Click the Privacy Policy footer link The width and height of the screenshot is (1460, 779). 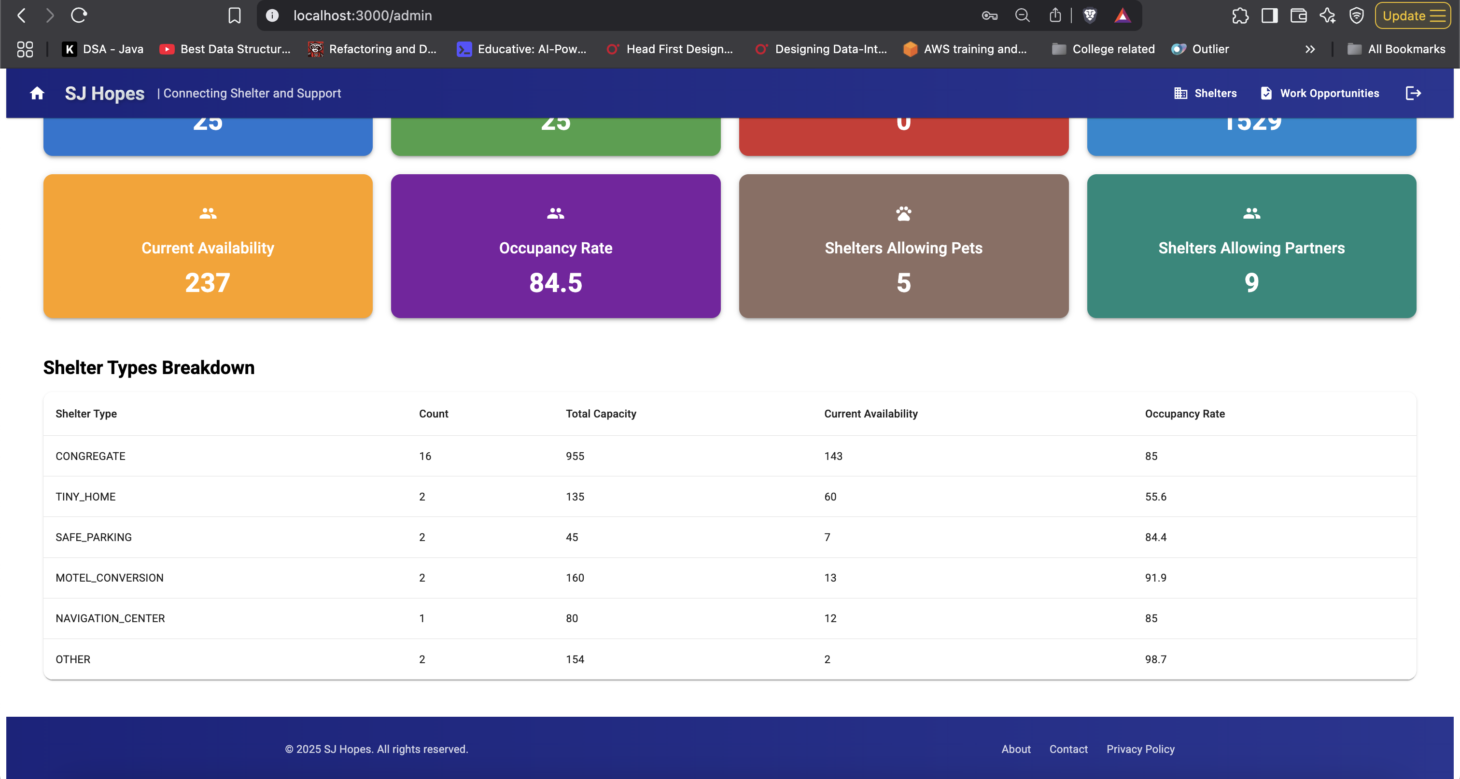(x=1140, y=749)
